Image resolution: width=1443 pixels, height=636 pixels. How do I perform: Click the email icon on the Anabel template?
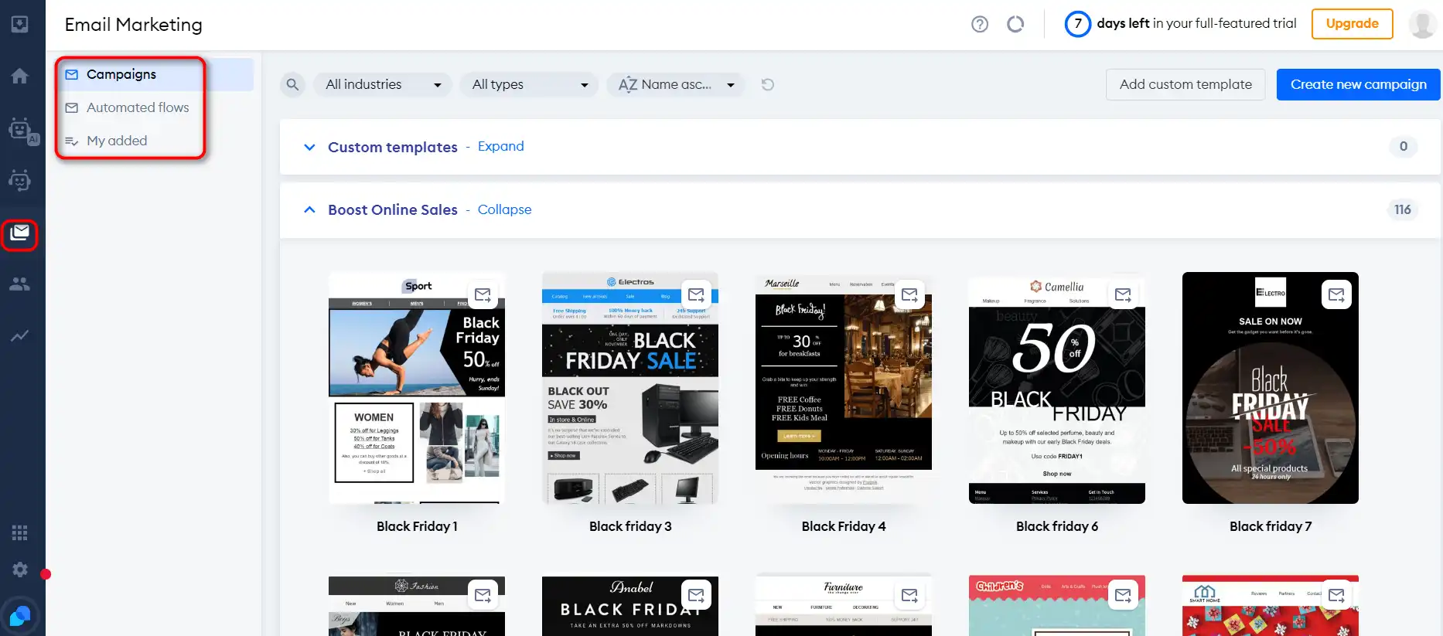[x=696, y=595]
